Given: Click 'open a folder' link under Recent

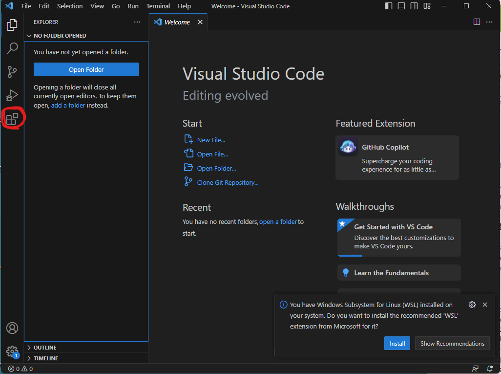Looking at the screenshot, I should [278, 221].
